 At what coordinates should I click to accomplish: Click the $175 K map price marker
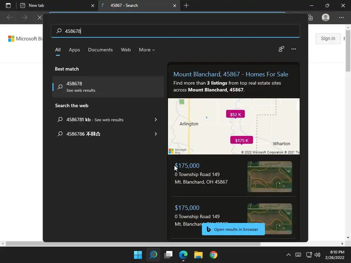(242, 140)
